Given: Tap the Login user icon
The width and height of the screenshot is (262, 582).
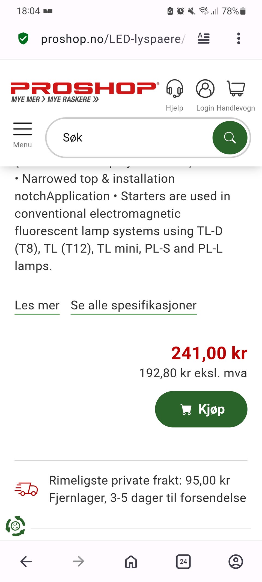Looking at the screenshot, I should (205, 89).
